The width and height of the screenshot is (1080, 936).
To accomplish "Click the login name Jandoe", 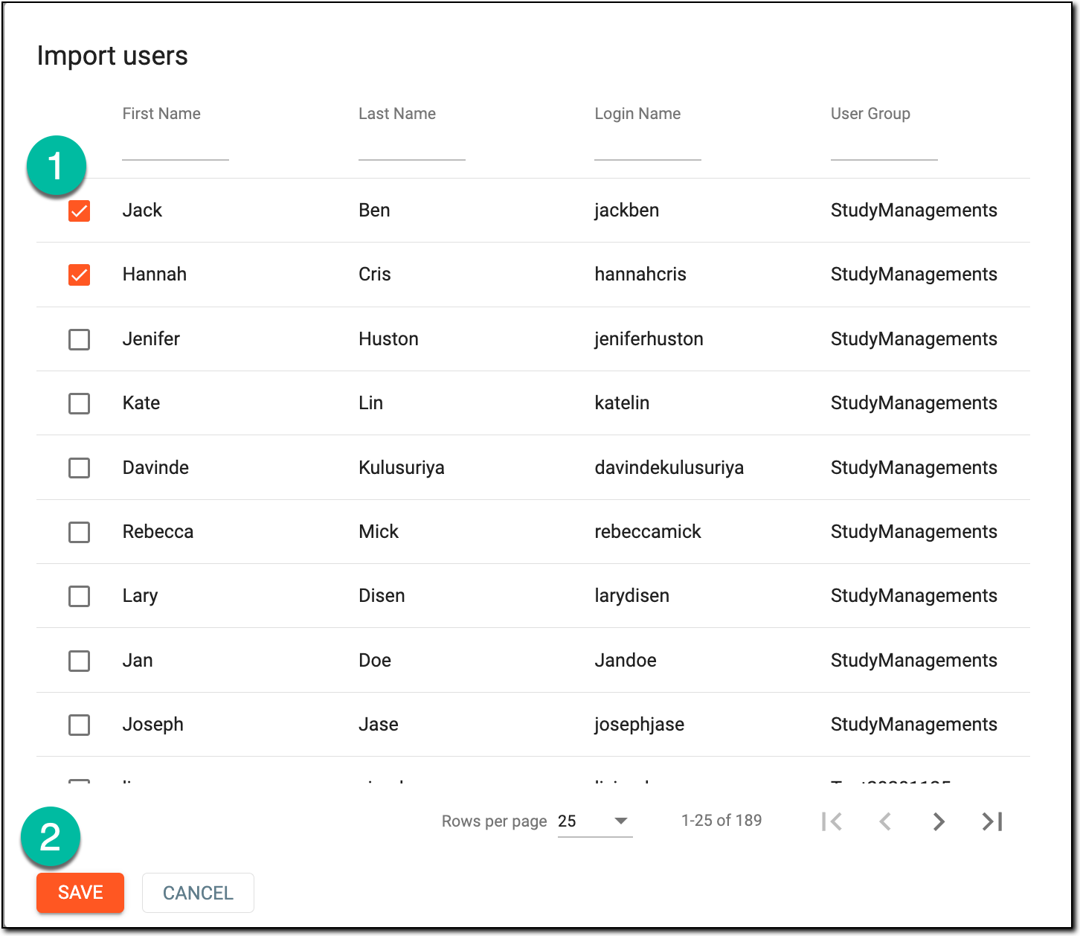I will point(626,660).
